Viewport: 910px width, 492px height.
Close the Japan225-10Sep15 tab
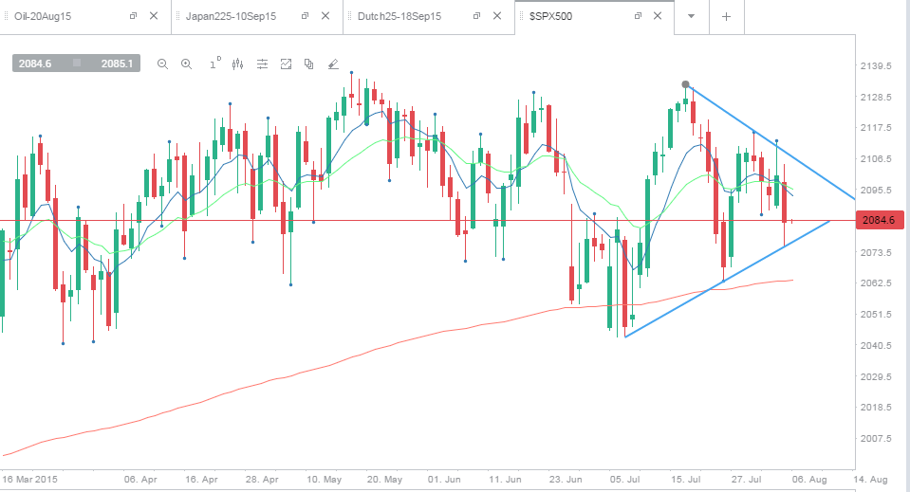pyautogui.click(x=325, y=16)
